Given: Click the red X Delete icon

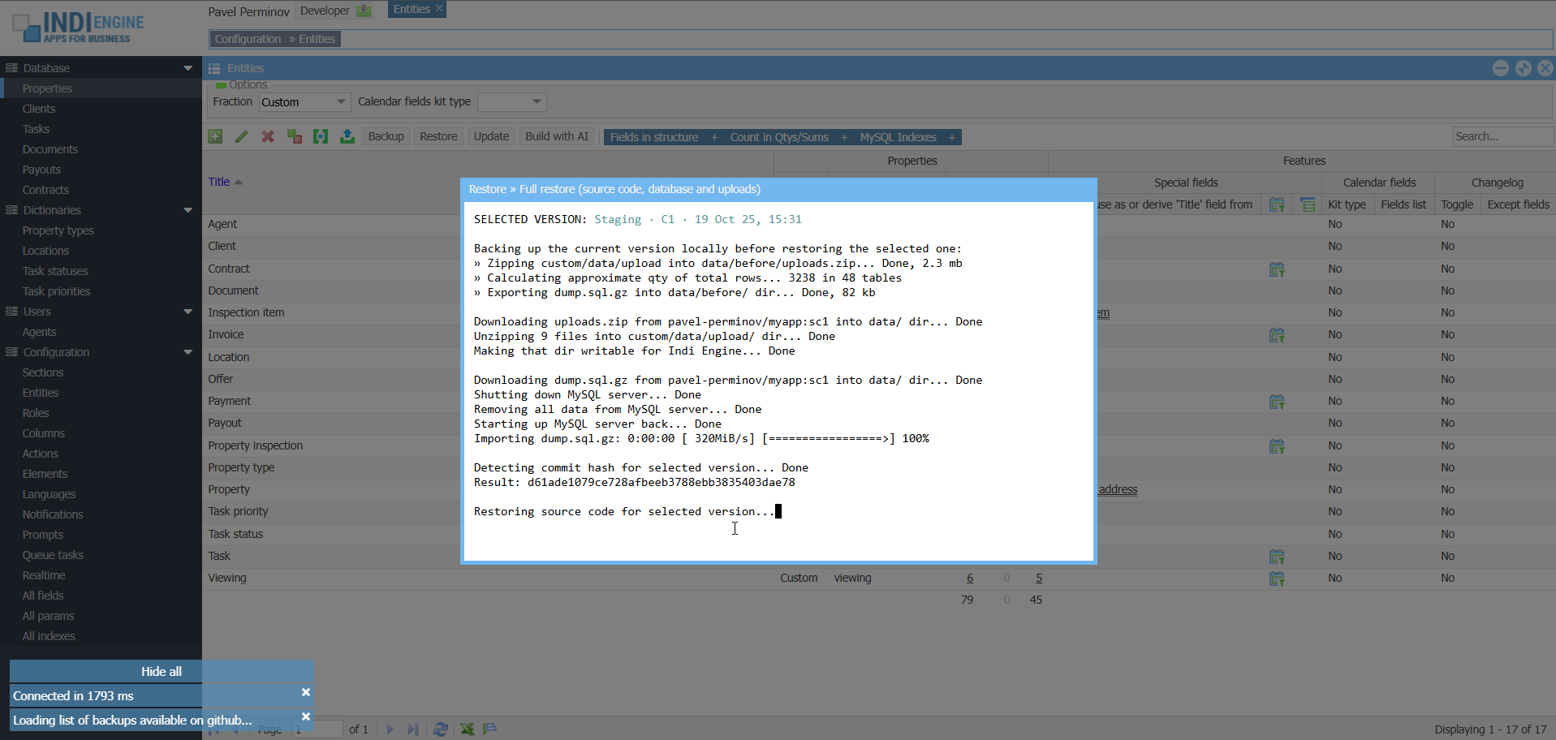Looking at the screenshot, I should [x=268, y=136].
